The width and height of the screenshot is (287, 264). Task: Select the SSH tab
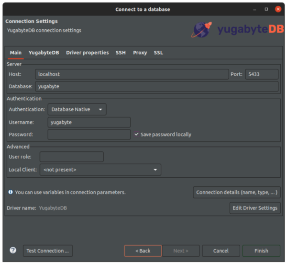[x=121, y=53]
